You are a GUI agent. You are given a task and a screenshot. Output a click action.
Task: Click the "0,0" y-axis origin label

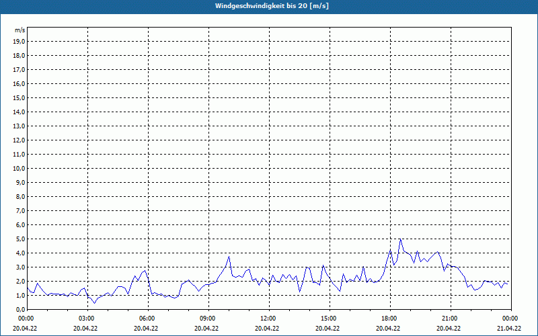point(20,309)
